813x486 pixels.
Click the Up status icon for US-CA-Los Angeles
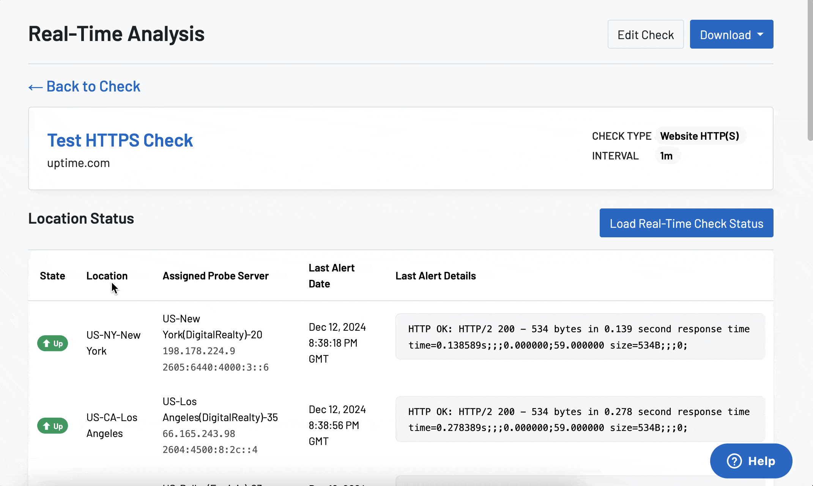point(53,425)
